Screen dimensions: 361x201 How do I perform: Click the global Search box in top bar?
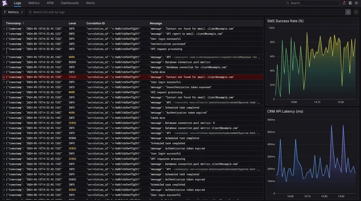312,3
